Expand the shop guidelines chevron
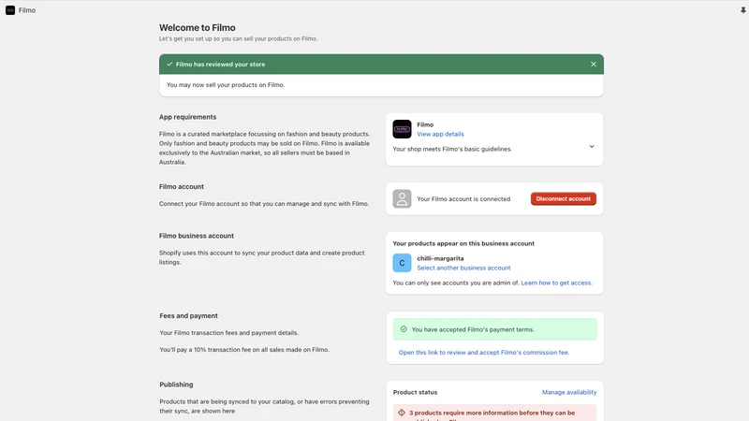Image resolution: width=749 pixels, height=421 pixels. pyautogui.click(x=592, y=147)
